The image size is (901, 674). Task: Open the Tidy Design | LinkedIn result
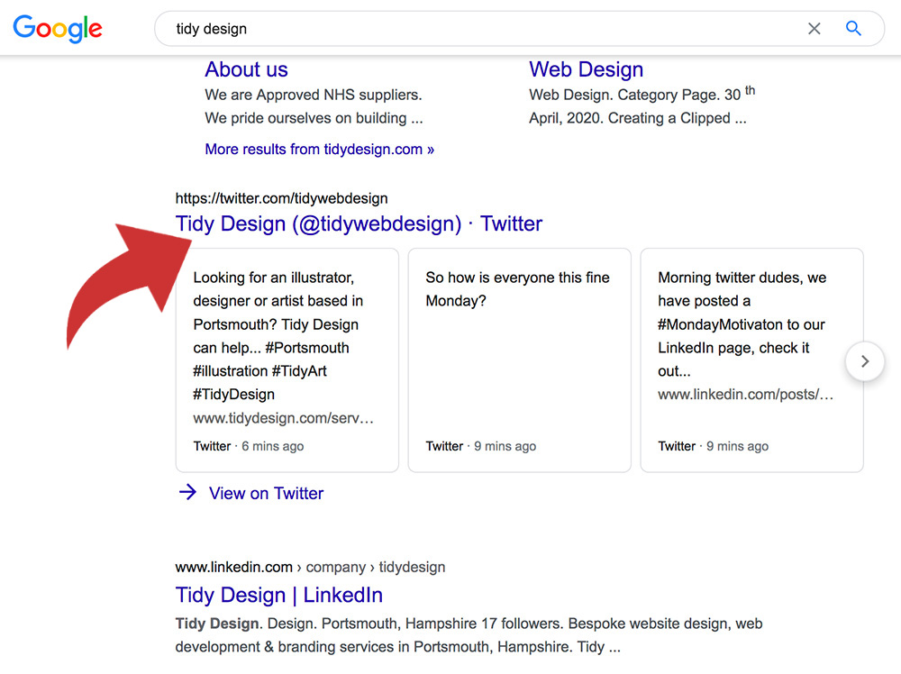278,596
